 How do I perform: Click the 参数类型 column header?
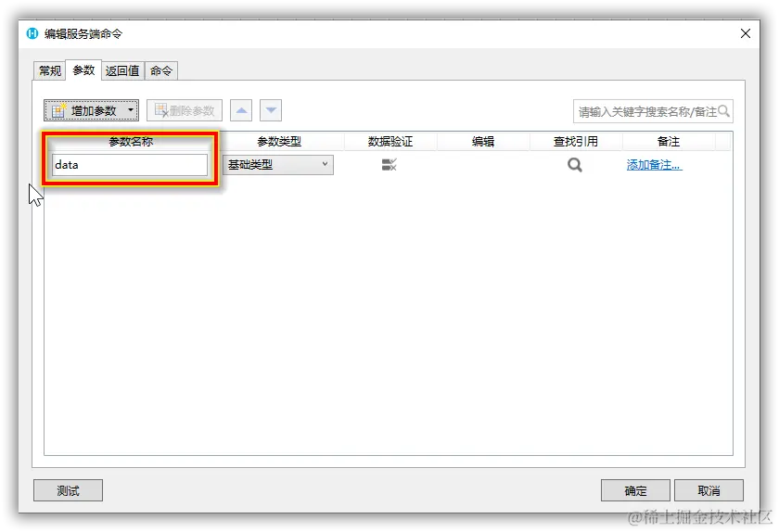pyautogui.click(x=279, y=142)
